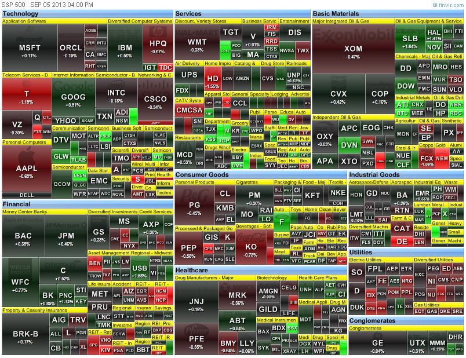
Task: Select the Healthcare sector header
Action: click(261, 271)
